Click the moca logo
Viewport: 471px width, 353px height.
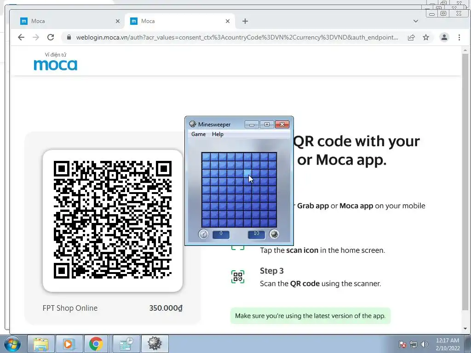pyautogui.click(x=56, y=62)
